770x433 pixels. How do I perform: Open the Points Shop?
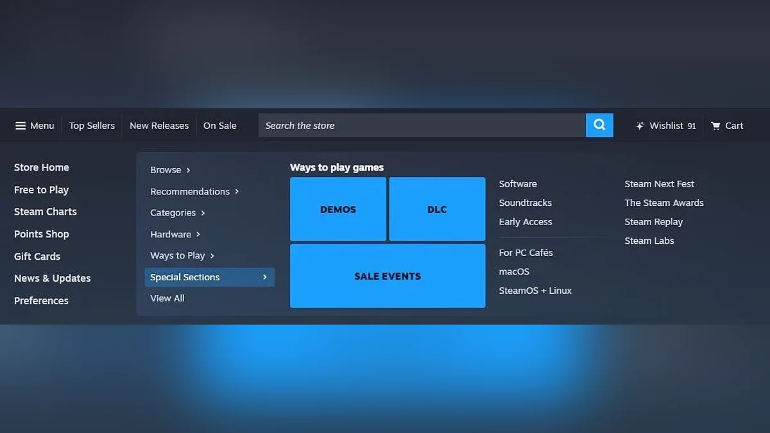[42, 234]
